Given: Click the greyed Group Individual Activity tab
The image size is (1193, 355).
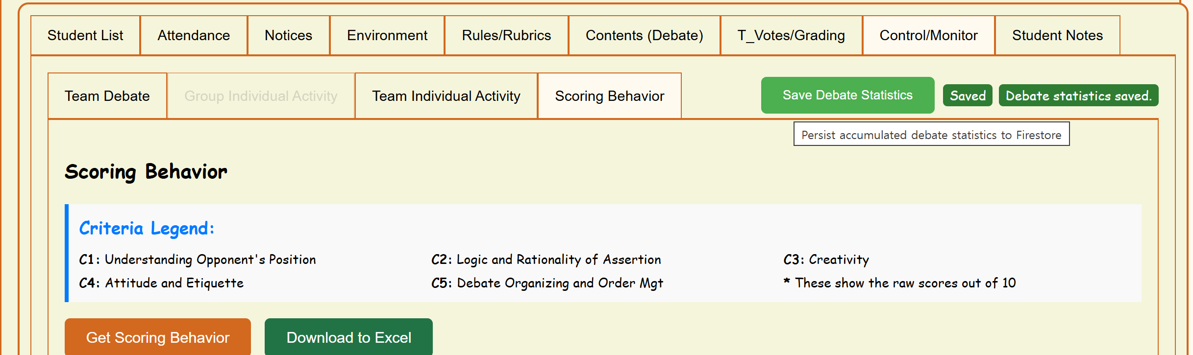Looking at the screenshot, I should (x=261, y=96).
